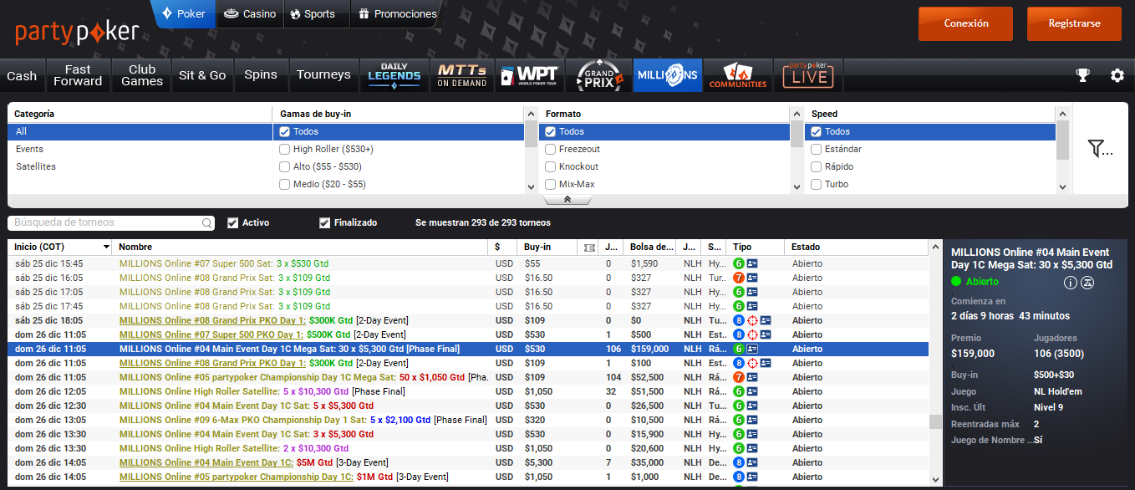Enable the Freezeout format checkbox
This screenshot has width=1135, height=490.
(x=551, y=149)
